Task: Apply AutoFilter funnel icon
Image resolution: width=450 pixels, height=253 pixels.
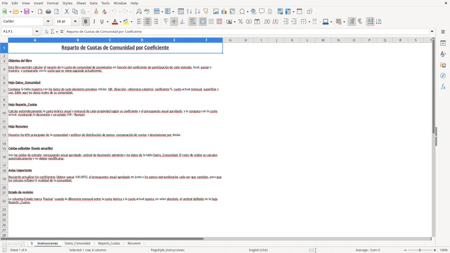Action: pos(206,12)
